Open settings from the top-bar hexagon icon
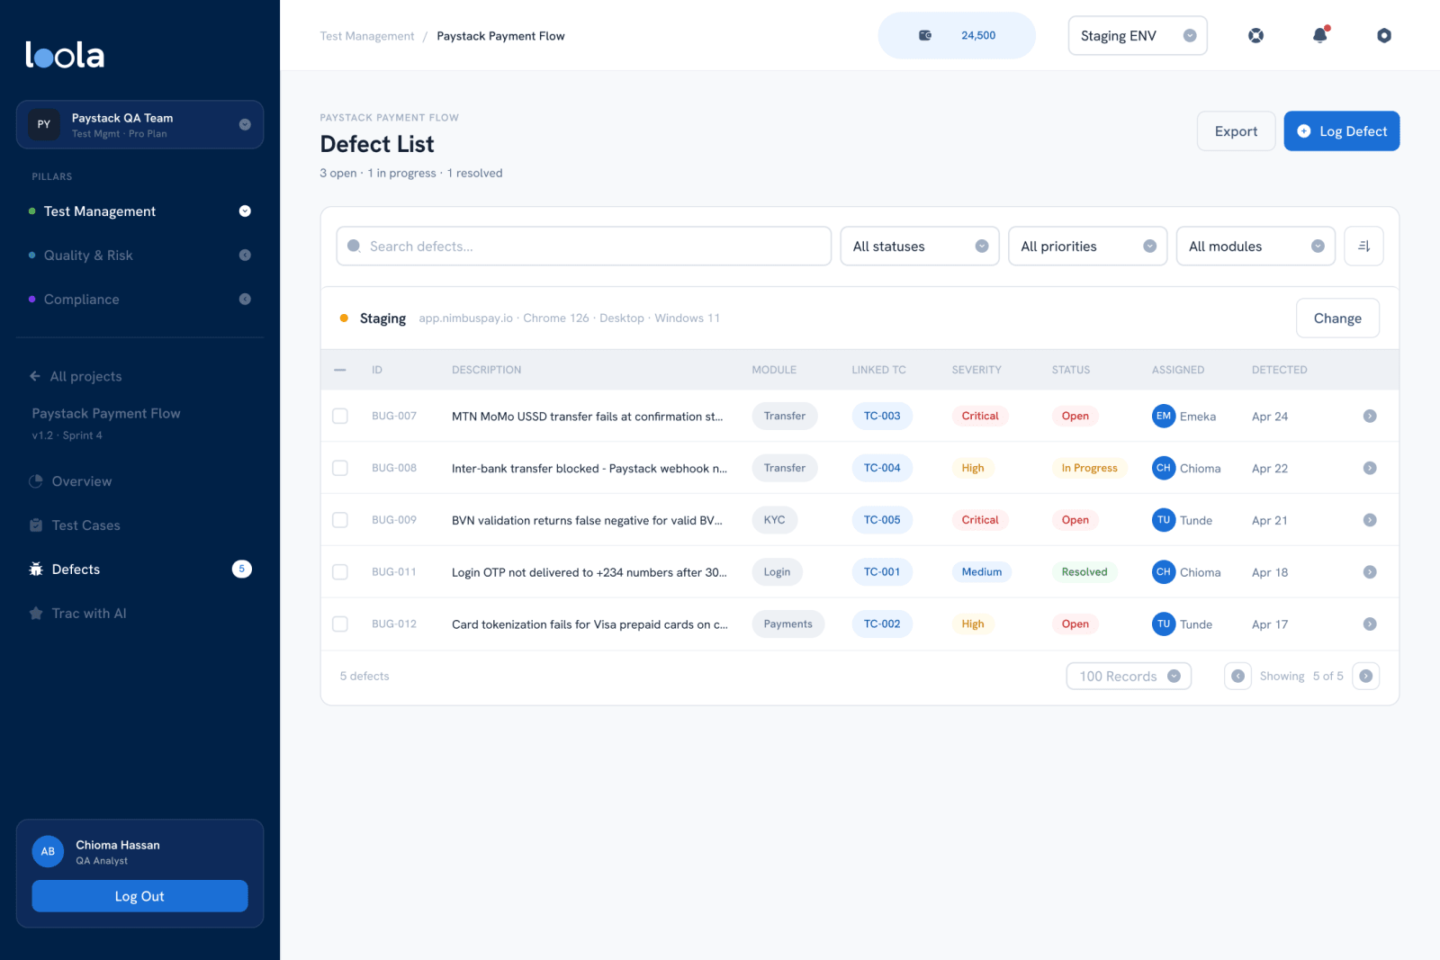Image resolution: width=1440 pixels, height=960 pixels. point(1384,35)
